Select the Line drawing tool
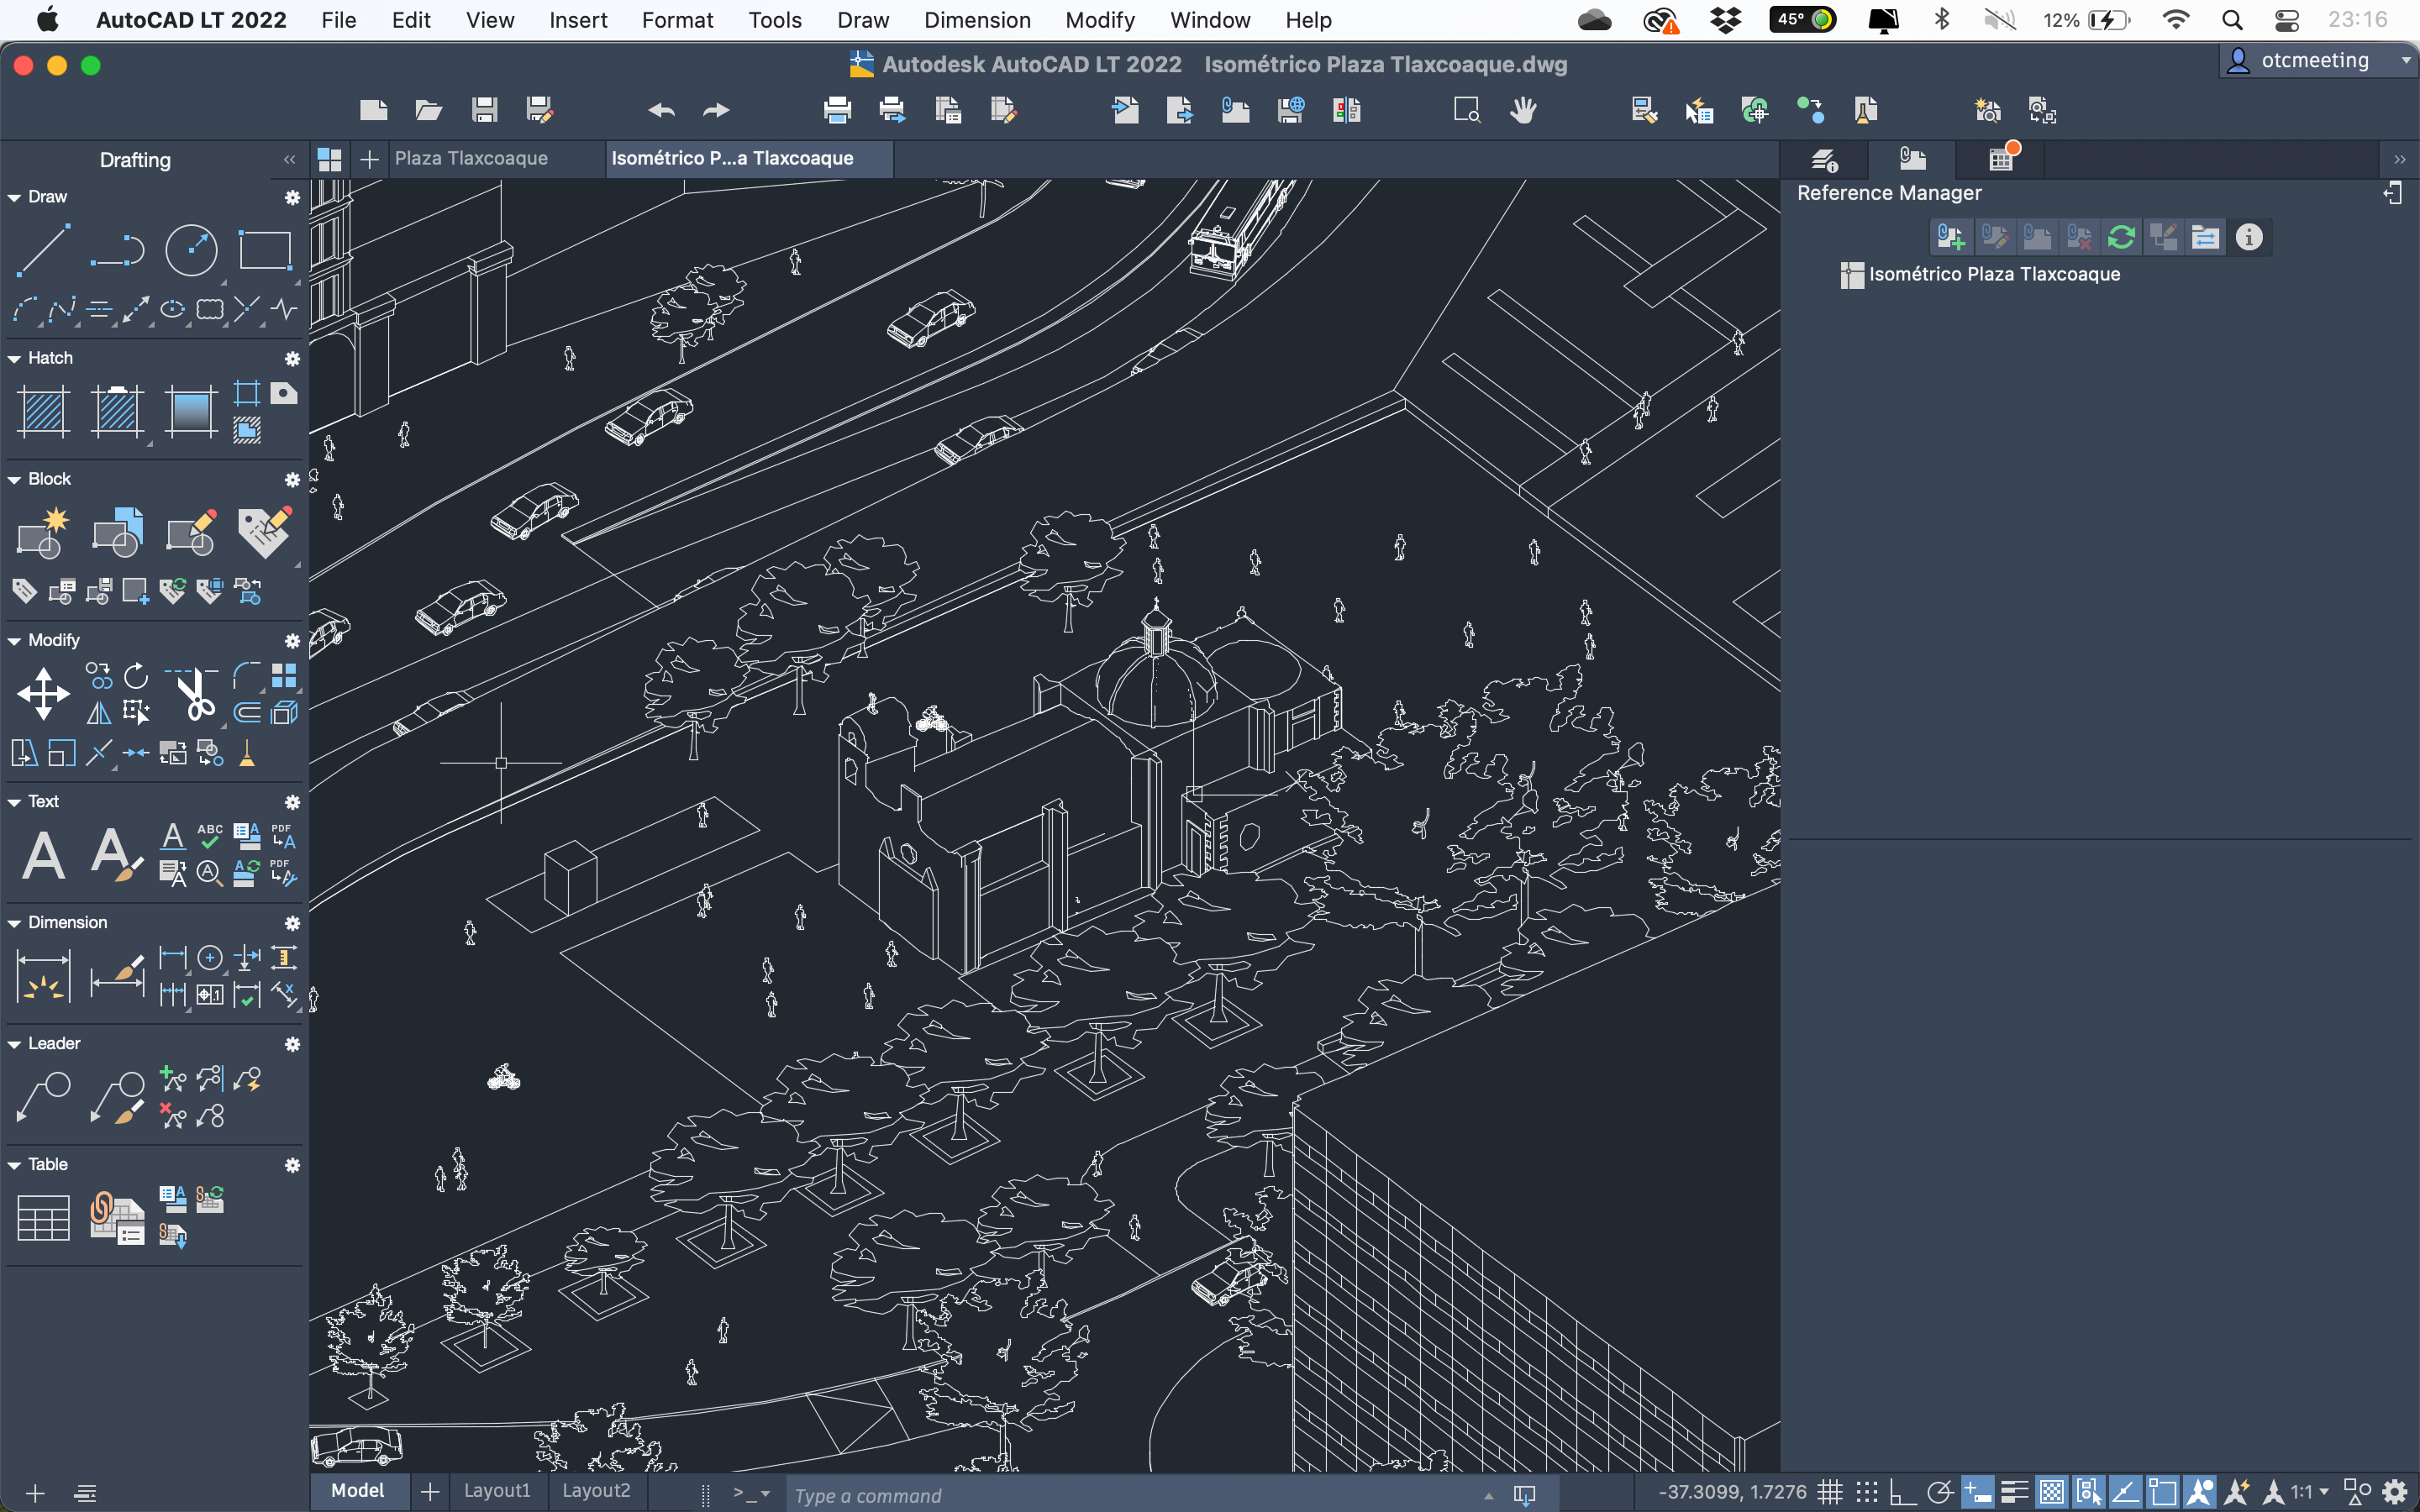This screenshot has width=2420, height=1512. click(x=44, y=249)
